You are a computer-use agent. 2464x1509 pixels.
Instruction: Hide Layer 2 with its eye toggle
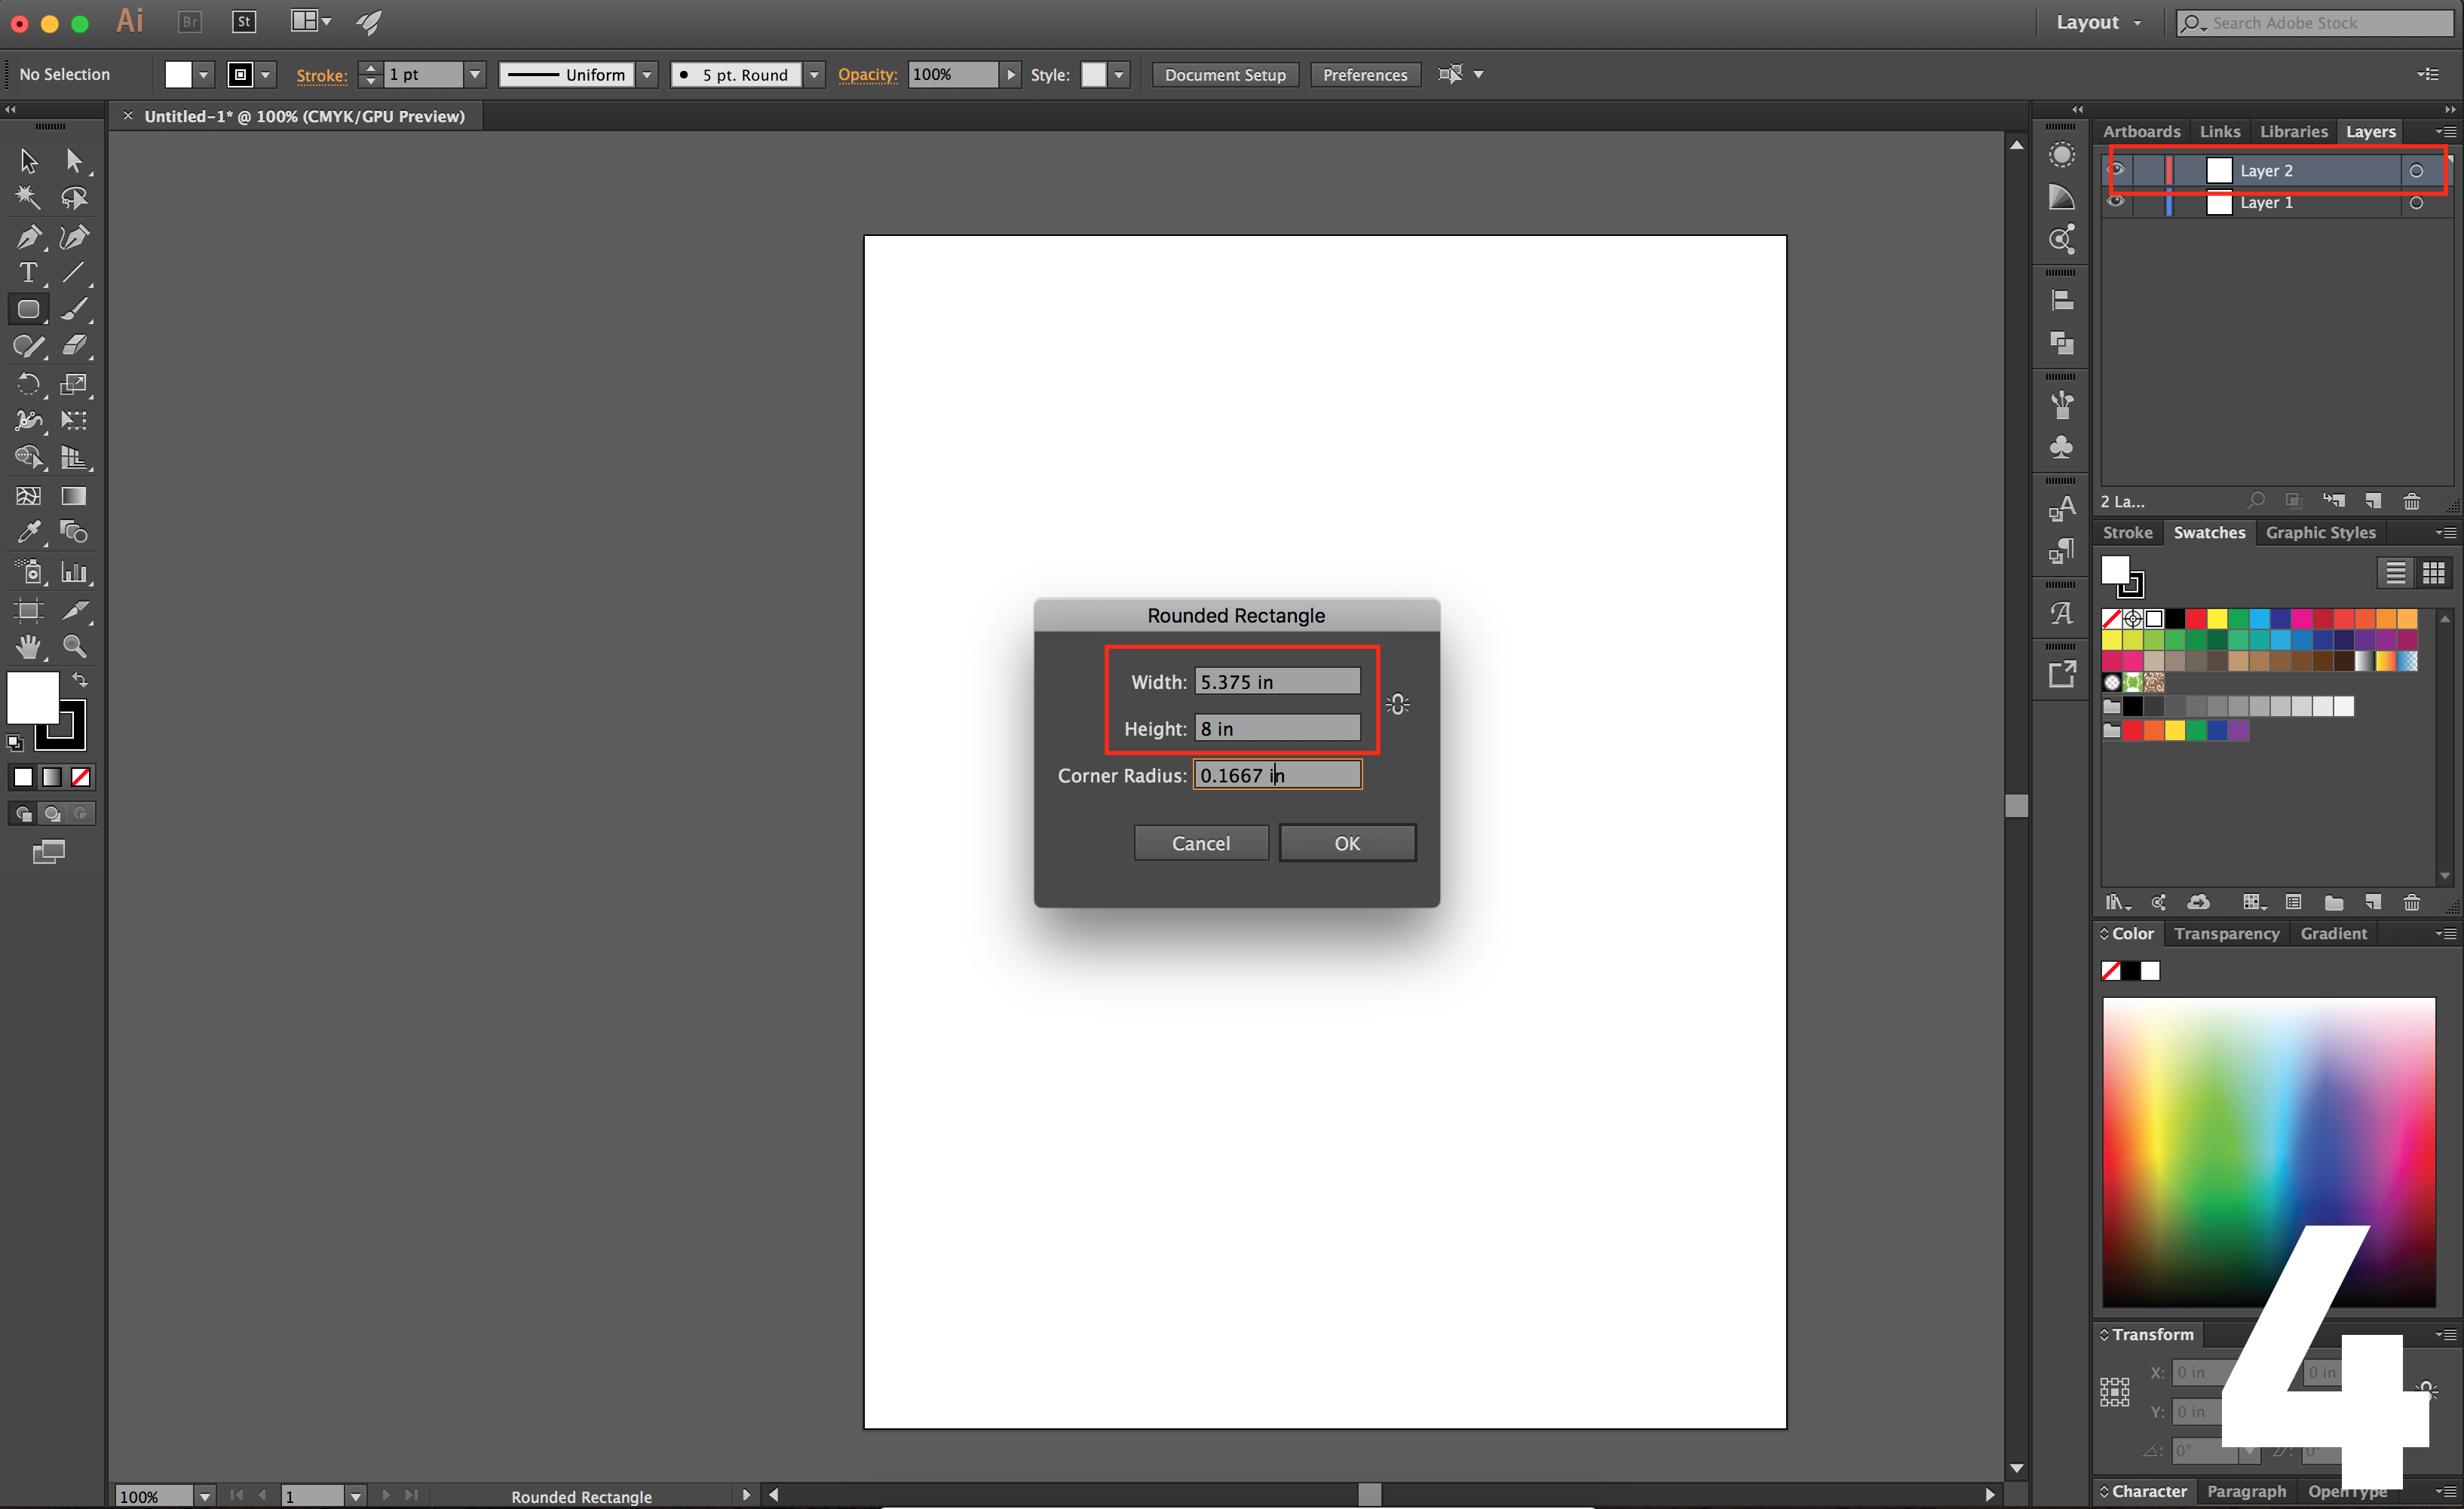click(x=2117, y=169)
